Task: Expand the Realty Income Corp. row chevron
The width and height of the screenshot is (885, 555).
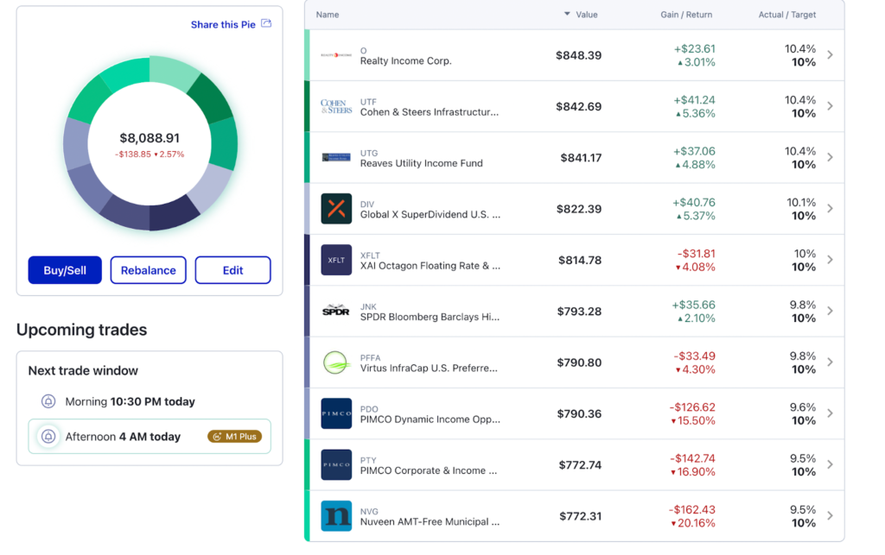Action: click(x=830, y=55)
